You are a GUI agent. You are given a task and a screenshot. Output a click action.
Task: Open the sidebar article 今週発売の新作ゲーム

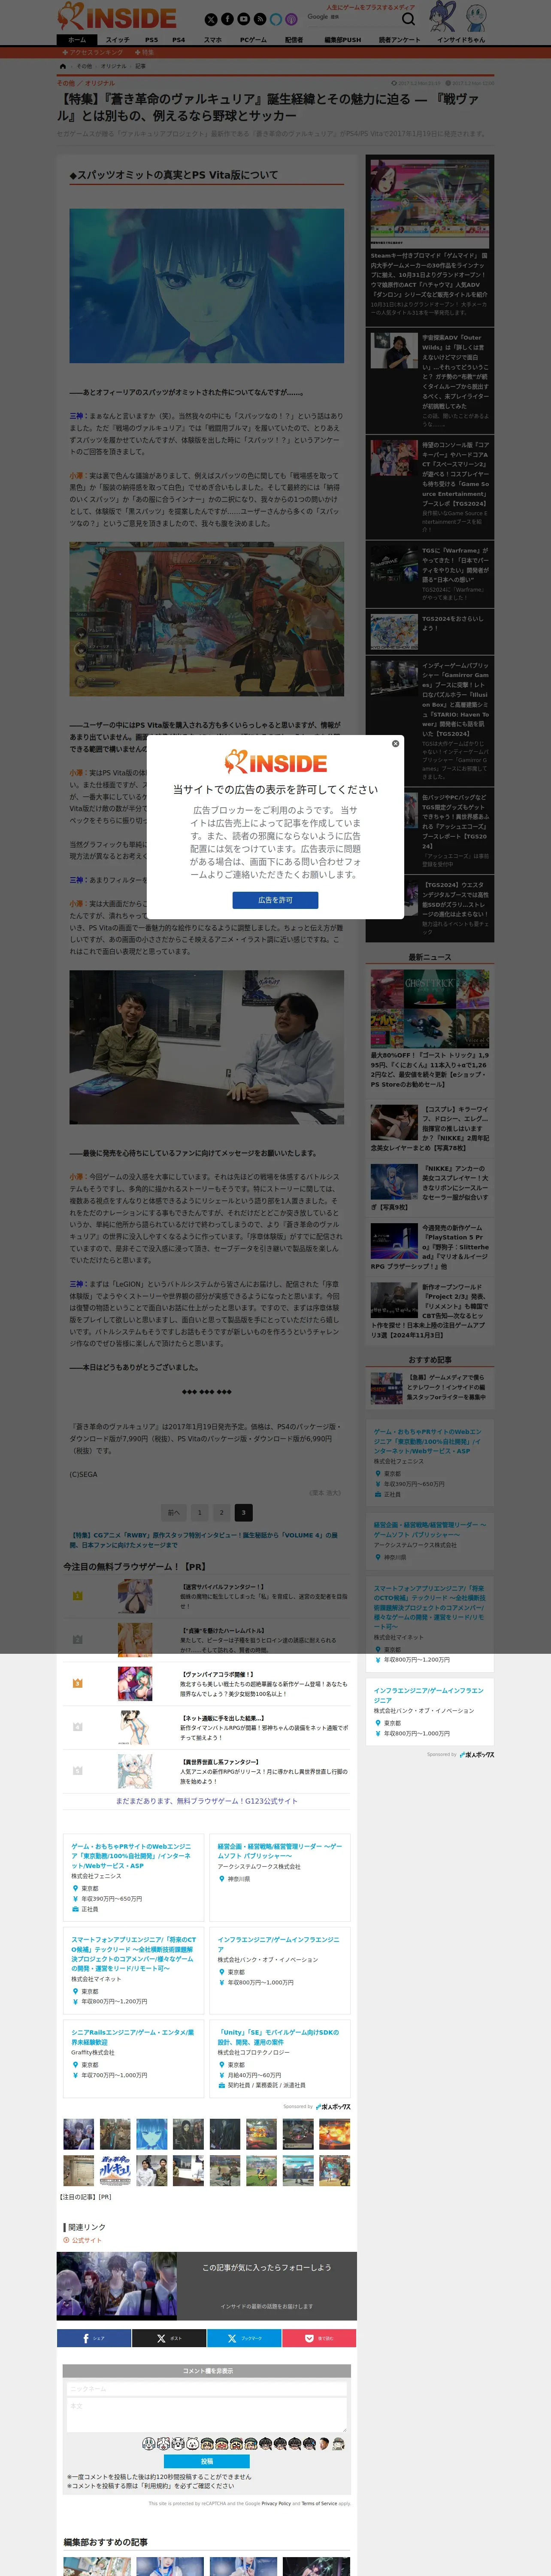coord(429,1246)
